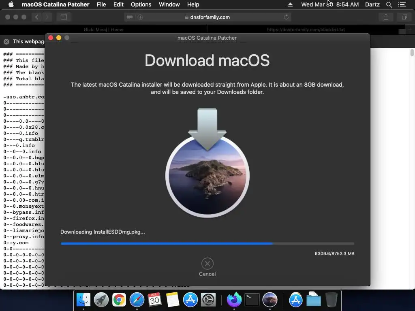Image resolution: width=415 pixels, height=311 pixels.
Task: Open the Window menu
Action: click(169, 4)
